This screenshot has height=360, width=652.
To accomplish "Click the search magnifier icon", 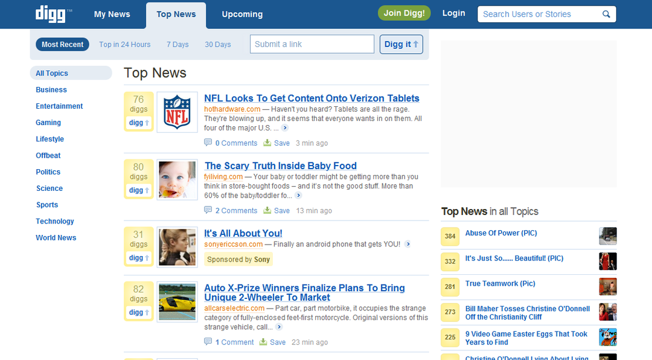I will 606,13.
